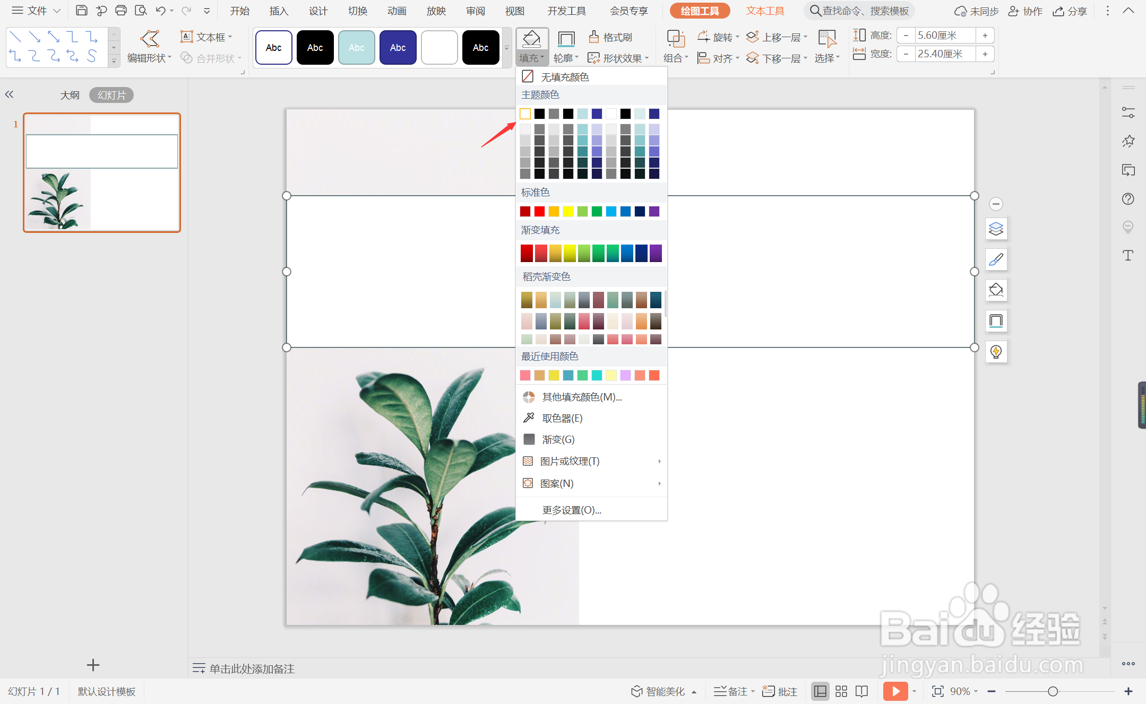This screenshot has height=704, width=1146.
Task: Open 其他填充颜色 dialog
Action: point(581,397)
